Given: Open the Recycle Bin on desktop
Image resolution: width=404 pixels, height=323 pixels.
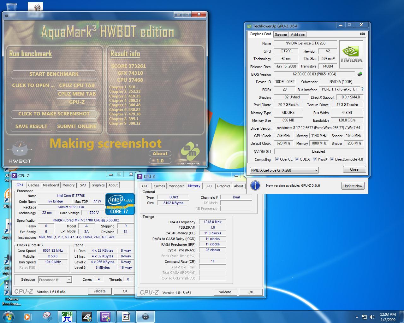Looking at the screenshot, I should (x=12, y=7).
